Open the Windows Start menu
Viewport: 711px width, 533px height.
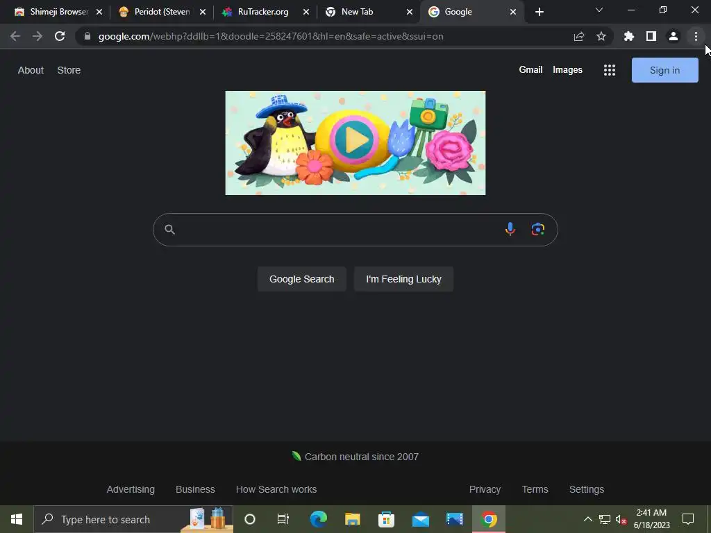(17, 519)
